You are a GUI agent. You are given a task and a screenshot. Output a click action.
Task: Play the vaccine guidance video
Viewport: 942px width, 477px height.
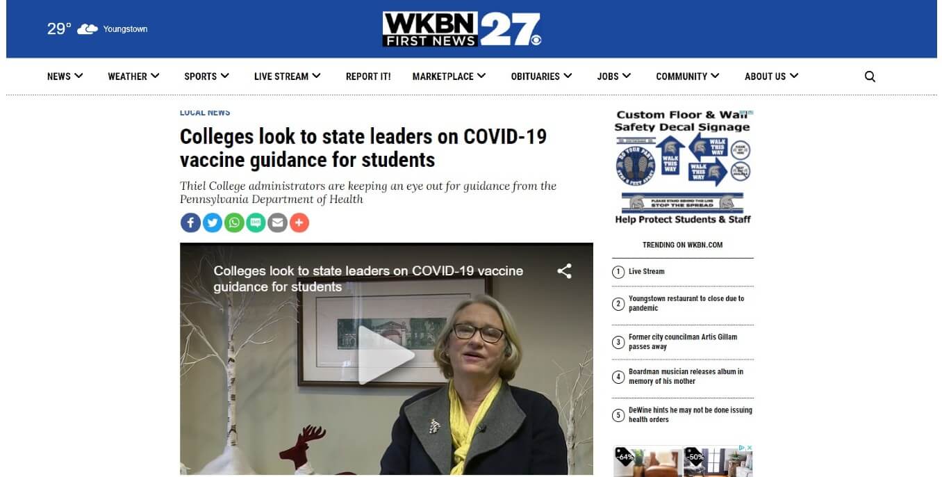[386, 356]
